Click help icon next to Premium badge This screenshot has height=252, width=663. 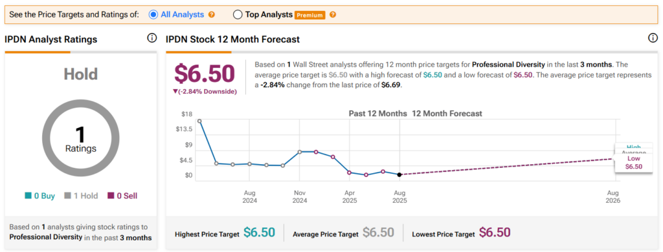[x=333, y=14]
